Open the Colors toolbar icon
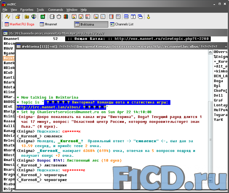The height and width of the screenshot is (193, 229). (66, 17)
